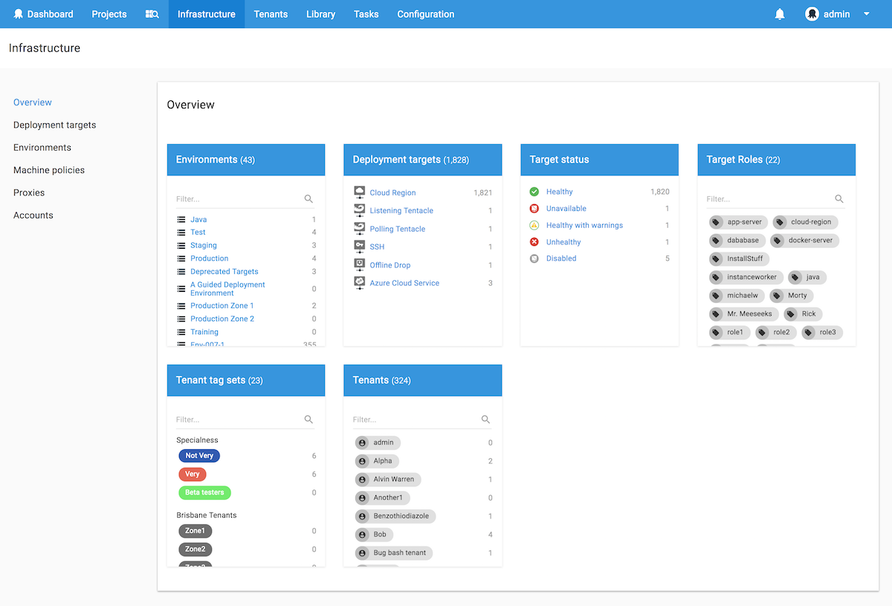Click the search magnifier in Environments filter
This screenshot has height=606, width=892.
pos(308,199)
